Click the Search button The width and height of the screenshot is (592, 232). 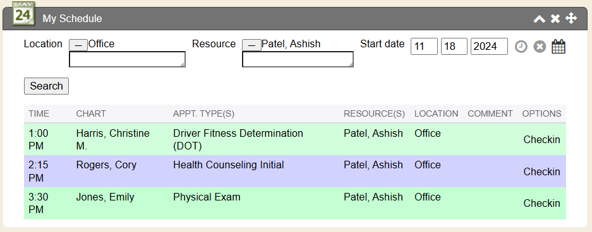pyautogui.click(x=47, y=86)
